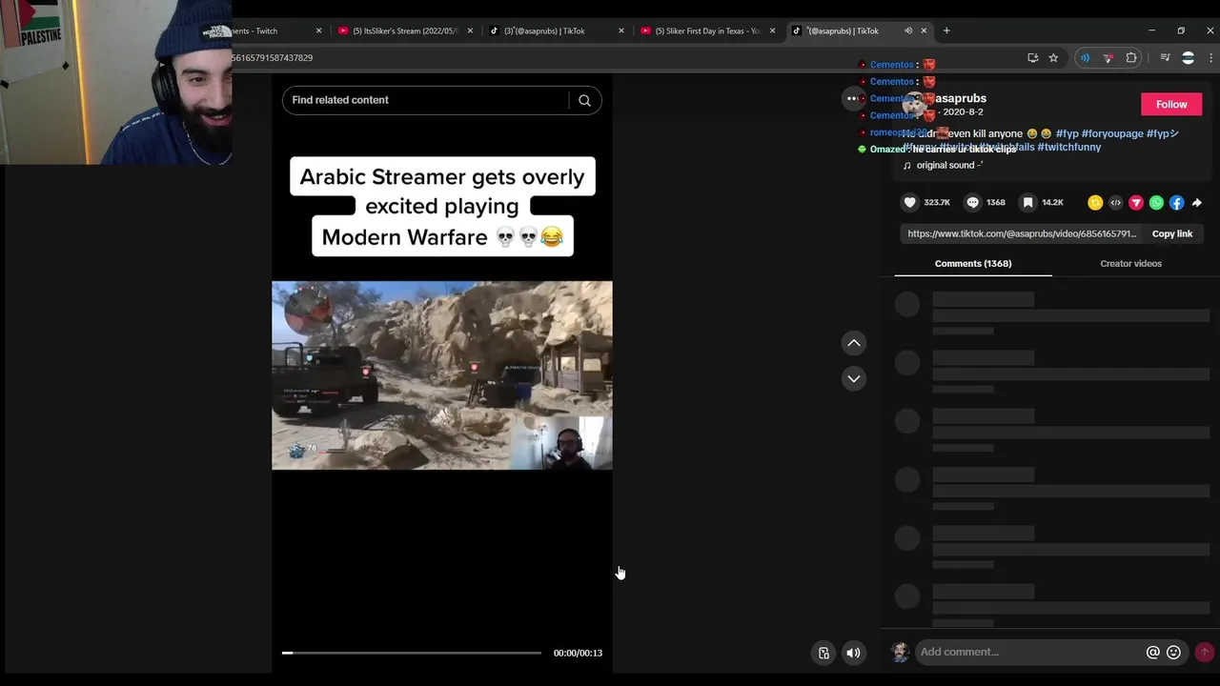1220x686 pixels.
Task: Share video to WhatsApp
Action: [x=1156, y=202]
